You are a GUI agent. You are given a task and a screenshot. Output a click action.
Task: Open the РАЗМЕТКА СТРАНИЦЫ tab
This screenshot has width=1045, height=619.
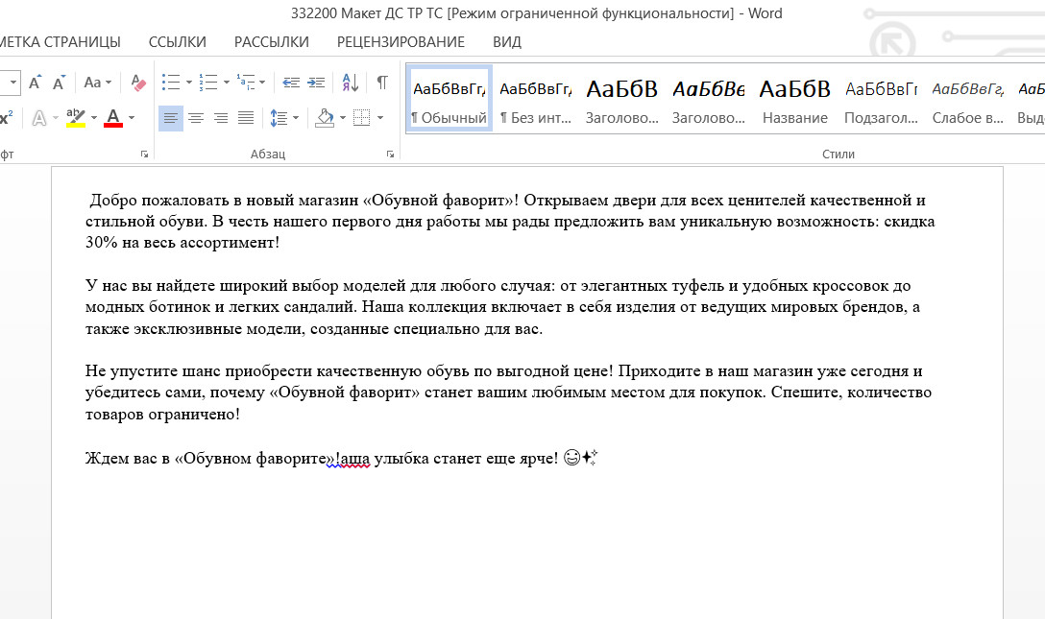point(60,42)
